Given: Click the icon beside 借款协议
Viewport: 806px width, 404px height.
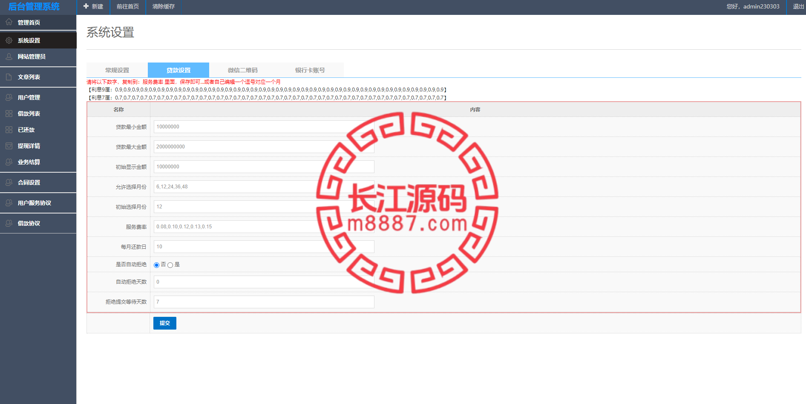Looking at the screenshot, I should tap(9, 223).
